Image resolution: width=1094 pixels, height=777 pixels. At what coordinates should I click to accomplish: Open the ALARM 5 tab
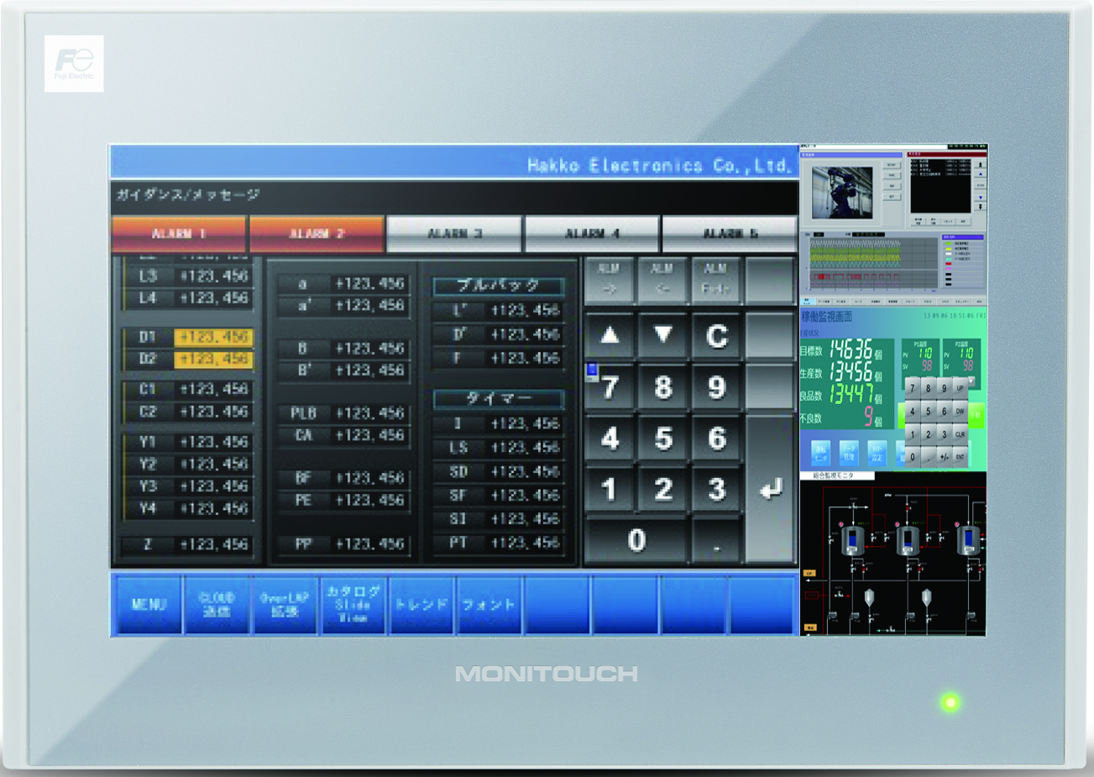point(730,234)
